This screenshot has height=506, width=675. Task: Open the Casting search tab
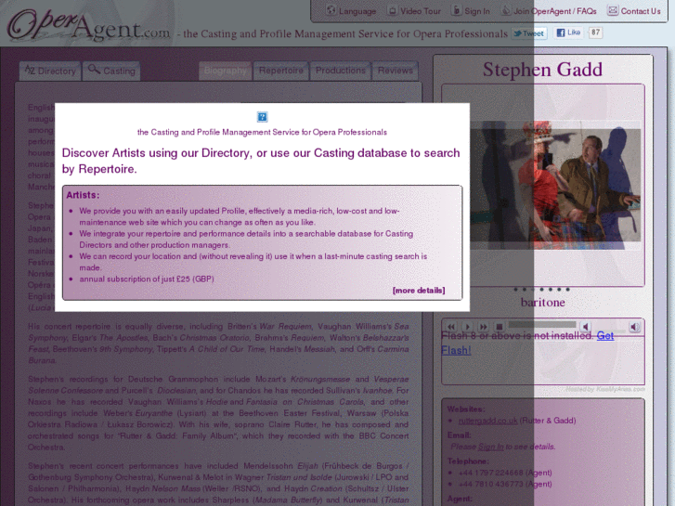tap(111, 71)
